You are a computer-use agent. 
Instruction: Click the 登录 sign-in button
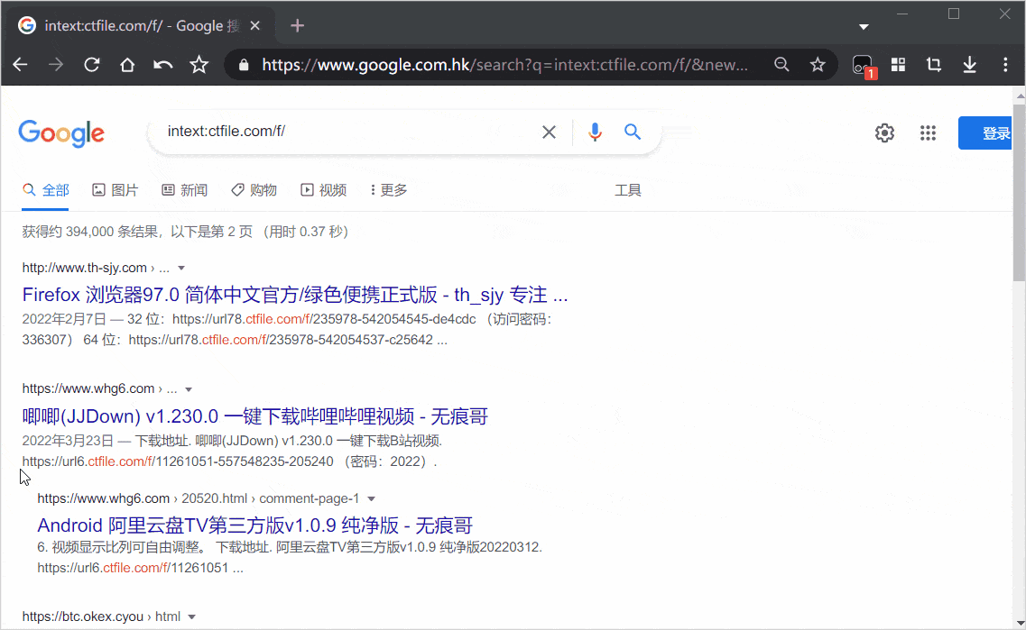pyautogui.click(x=991, y=133)
